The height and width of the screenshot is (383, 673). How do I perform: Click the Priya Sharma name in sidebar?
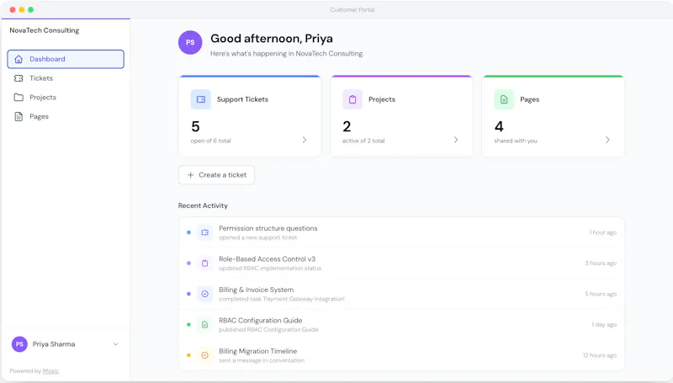coord(54,344)
